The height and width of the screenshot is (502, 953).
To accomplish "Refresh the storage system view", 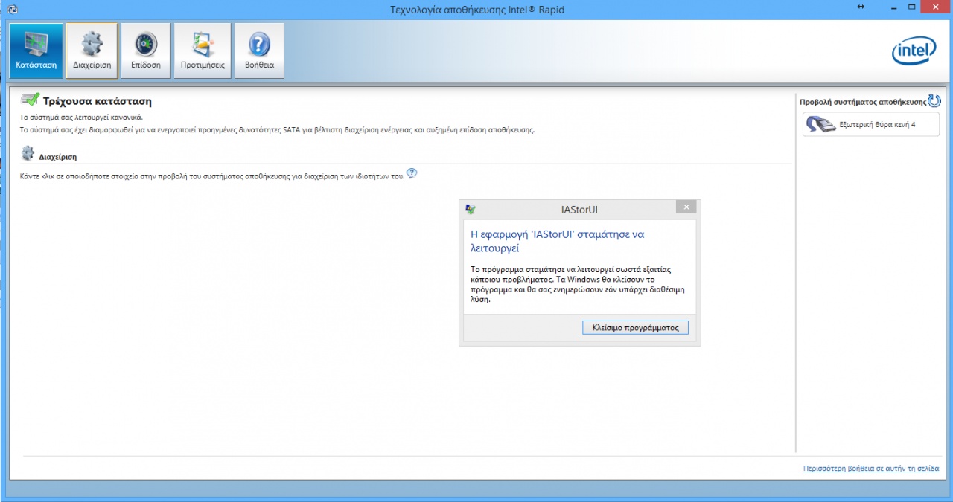I will (934, 101).
